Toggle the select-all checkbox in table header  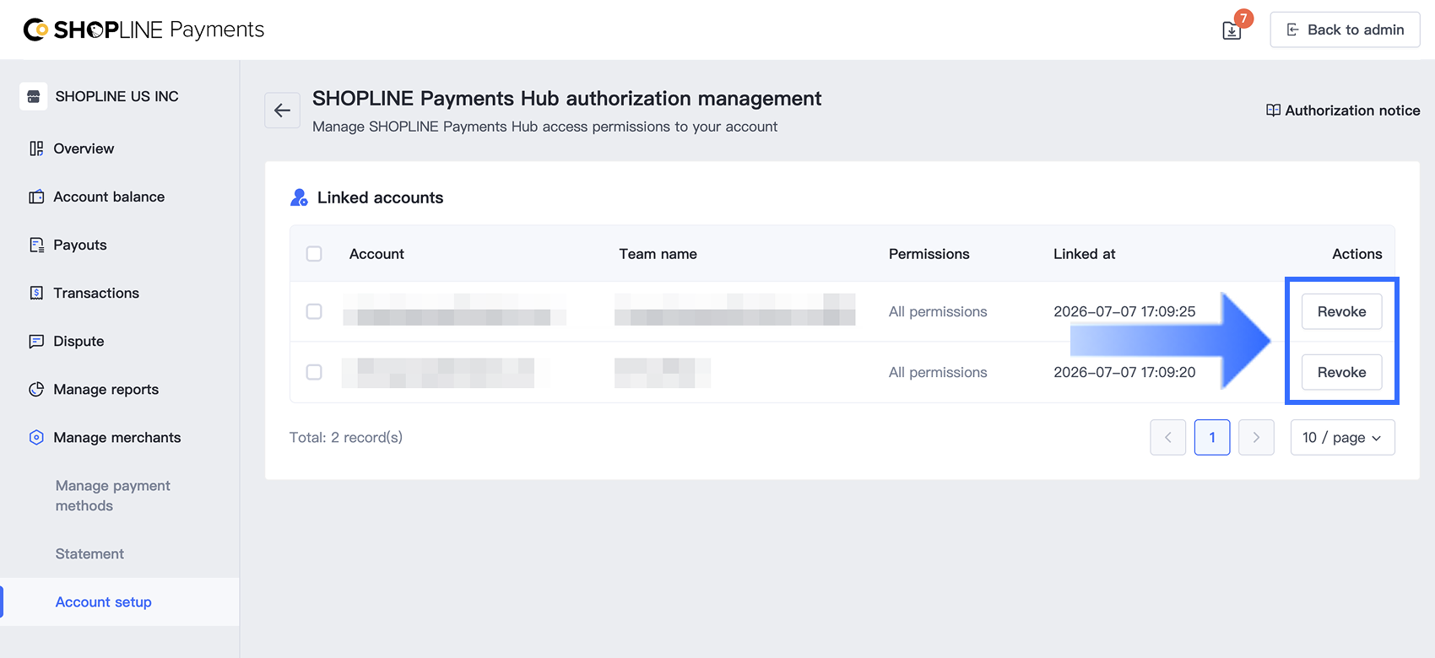(x=314, y=254)
